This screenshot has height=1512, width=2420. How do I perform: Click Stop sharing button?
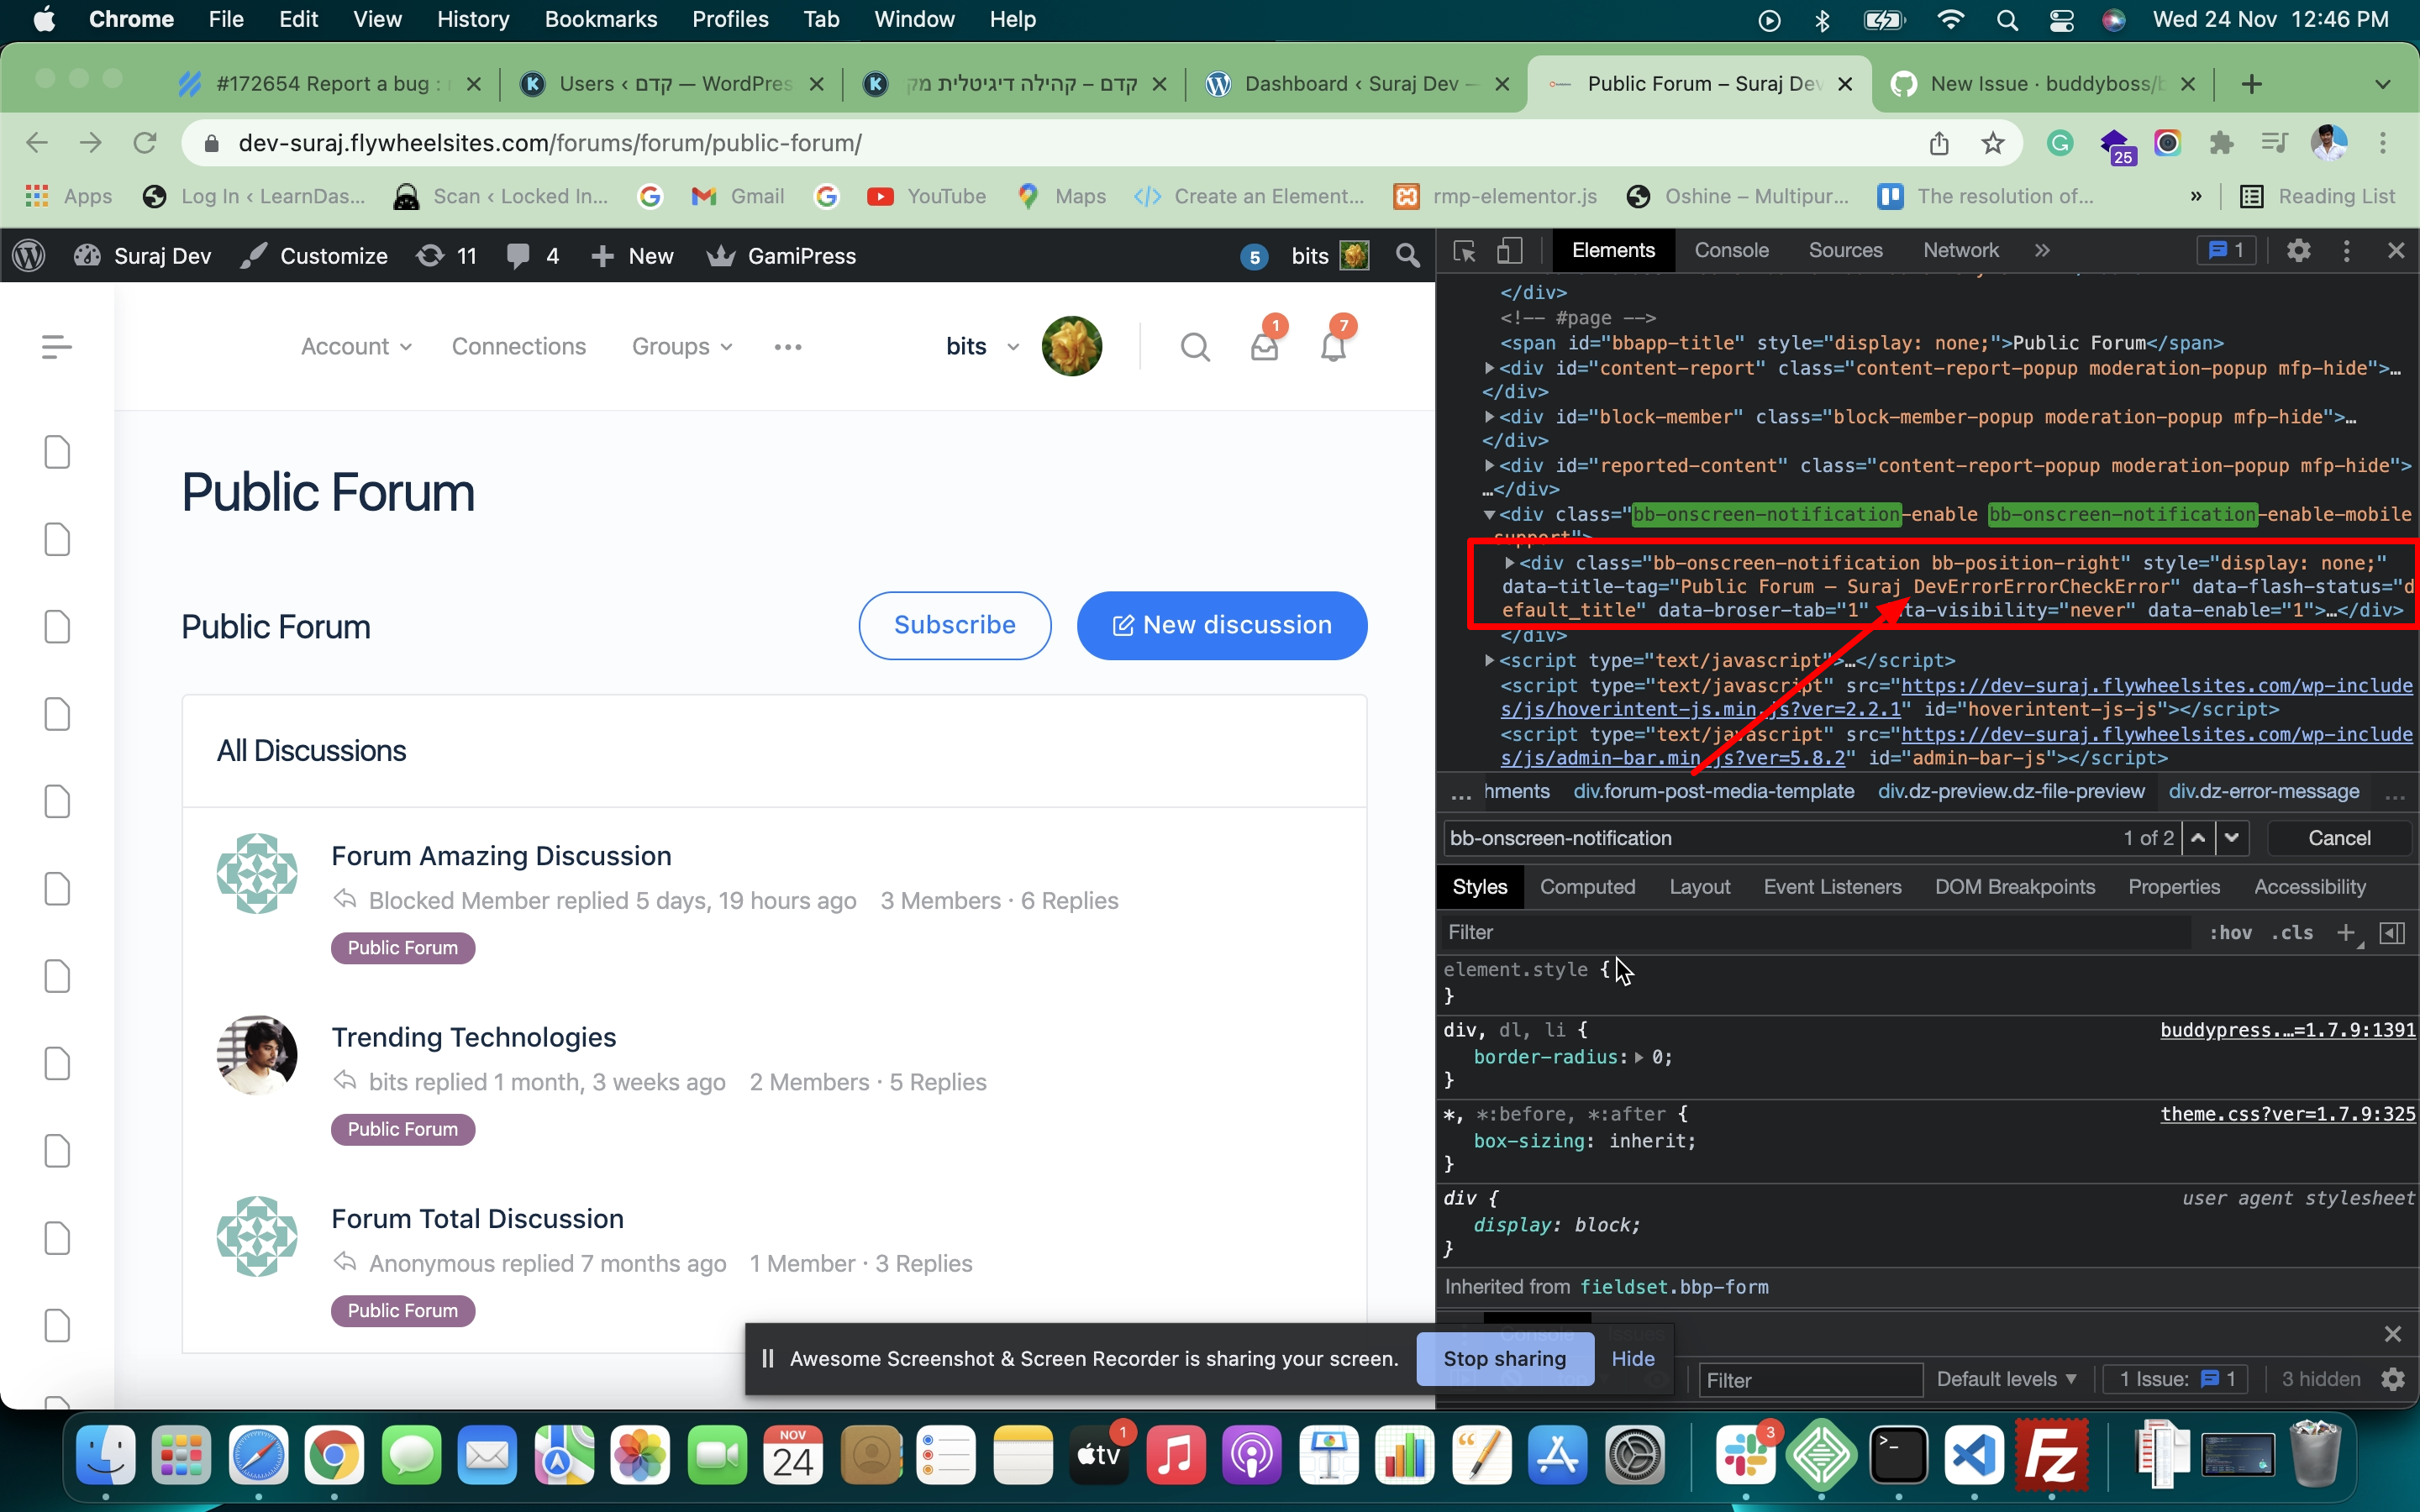[1504, 1358]
